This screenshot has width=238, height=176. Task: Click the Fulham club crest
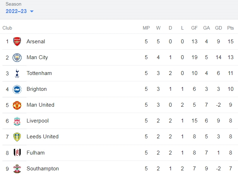tap(17, 153)
